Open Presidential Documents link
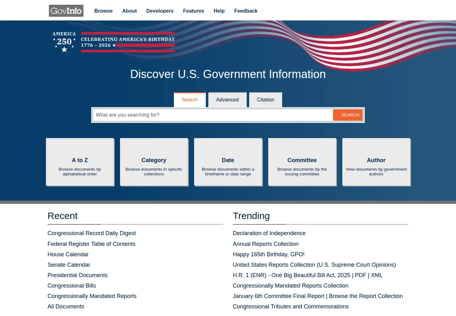This screenshot has width=456, height=316. [x=78, y=275]
